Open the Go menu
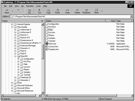 pyautogui.click(x=23, y=6)
